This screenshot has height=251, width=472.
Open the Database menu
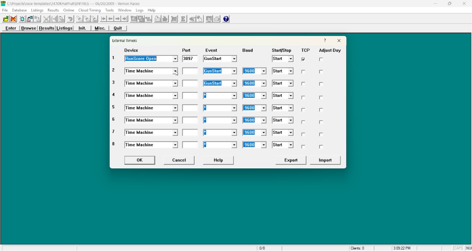coord(19,10)
